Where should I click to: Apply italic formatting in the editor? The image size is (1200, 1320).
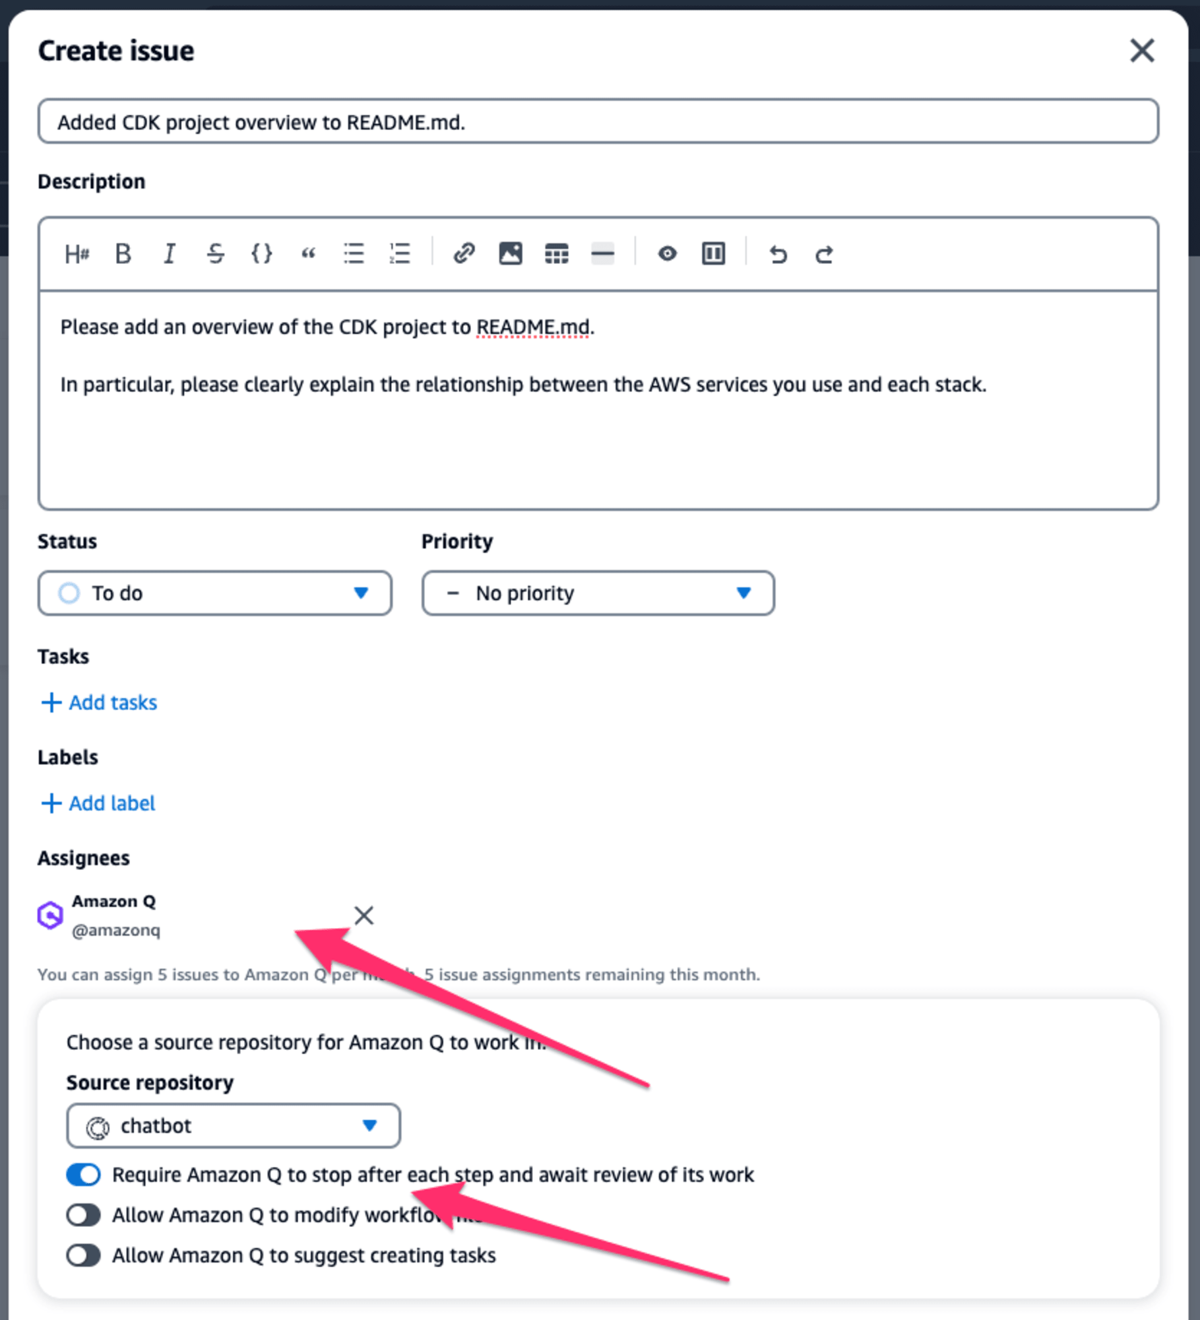coord(170,253)
